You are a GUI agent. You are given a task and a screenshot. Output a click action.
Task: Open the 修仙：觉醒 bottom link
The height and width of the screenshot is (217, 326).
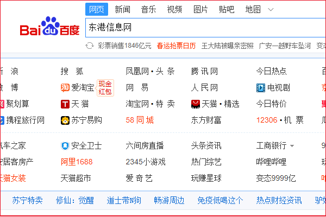(x=75, y=201)
